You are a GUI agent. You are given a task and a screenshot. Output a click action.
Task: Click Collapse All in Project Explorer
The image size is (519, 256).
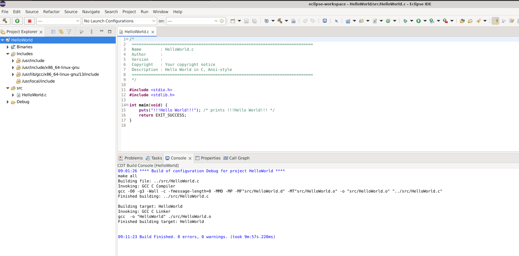(x=53, y=32)
